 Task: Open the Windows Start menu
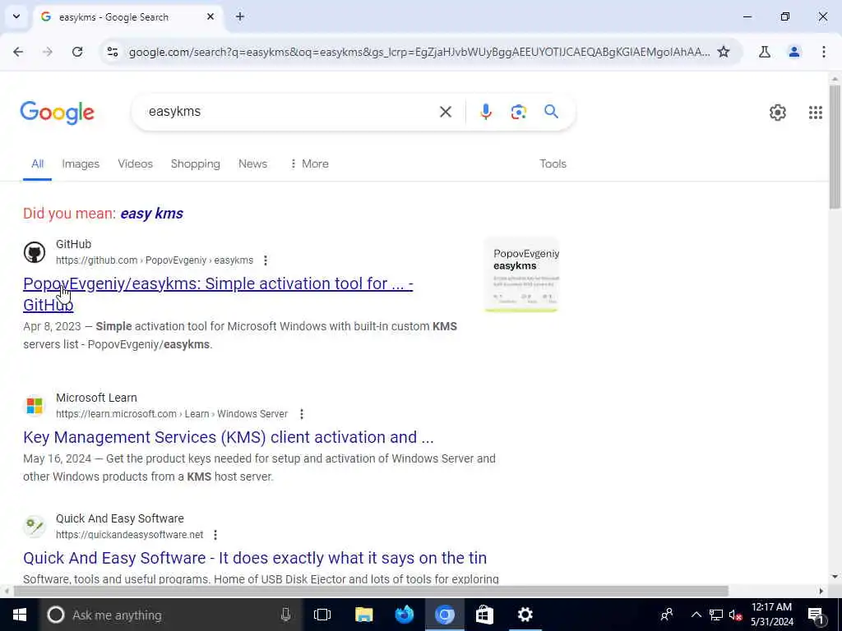click(20, 615)
